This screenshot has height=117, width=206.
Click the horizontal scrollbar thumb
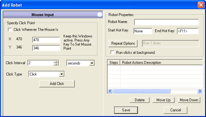pos(142,91)
